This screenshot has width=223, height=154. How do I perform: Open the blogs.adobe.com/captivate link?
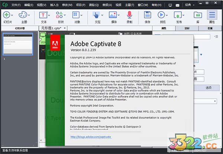tap(91, 137)
